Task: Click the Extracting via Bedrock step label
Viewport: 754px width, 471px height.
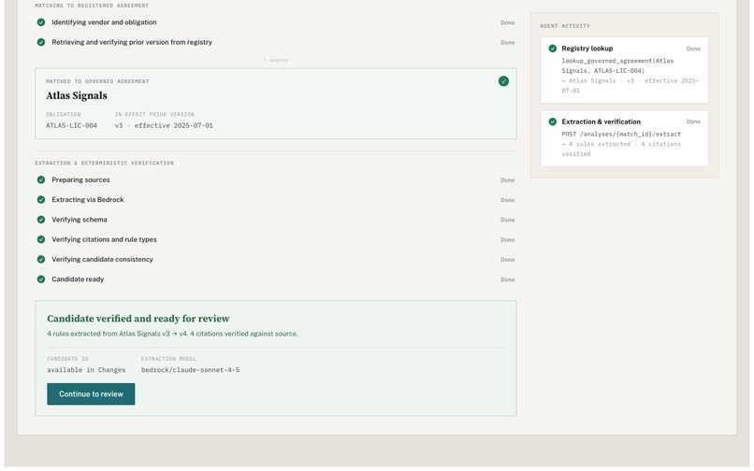Action: click(x=88, y=199)
